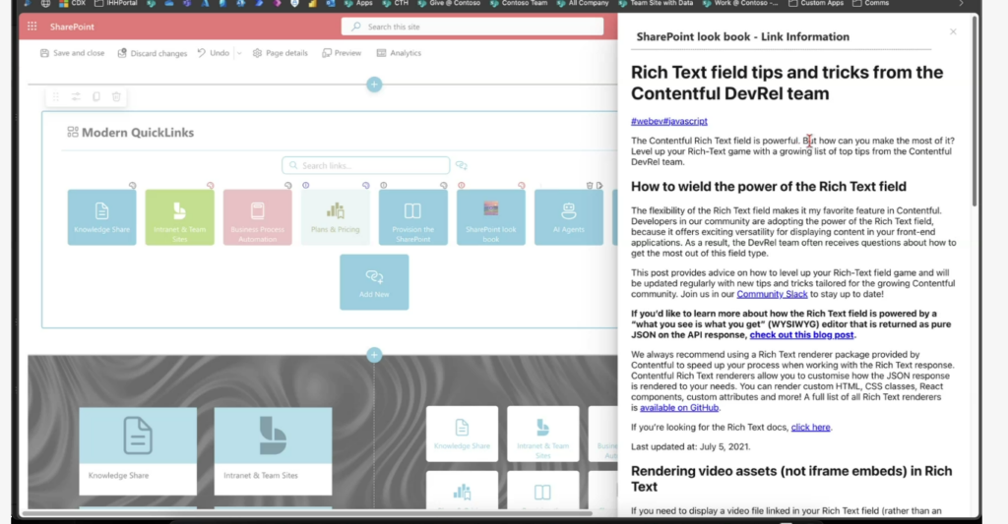1008x524 pixels.
Task: Click the Link Information panel vertical scrollbar
Action: coord(975,110)
